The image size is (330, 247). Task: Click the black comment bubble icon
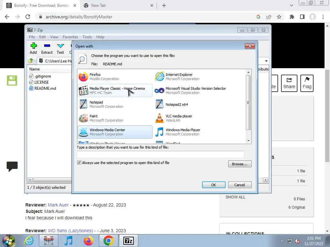[12, 167]
